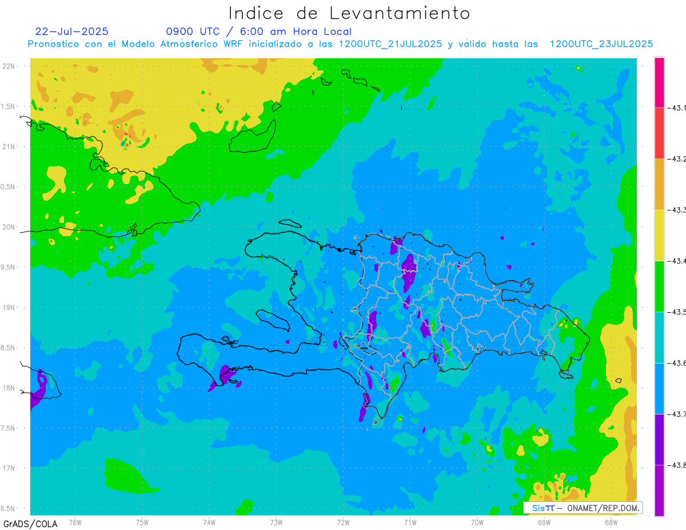Select the teal color bar segment

tap(659, 337)
